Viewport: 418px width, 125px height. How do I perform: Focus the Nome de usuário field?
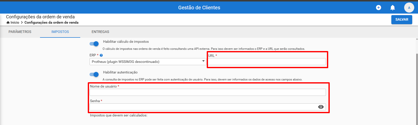pos(208,92)
